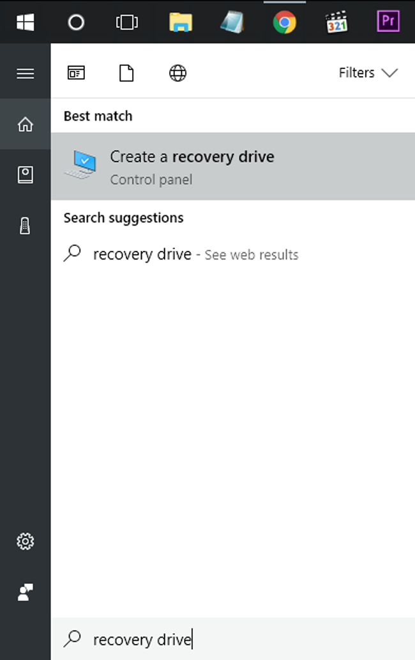415x660 pixels.
Task: Click the Feedback person icon
Action: (x=25, y=593)
